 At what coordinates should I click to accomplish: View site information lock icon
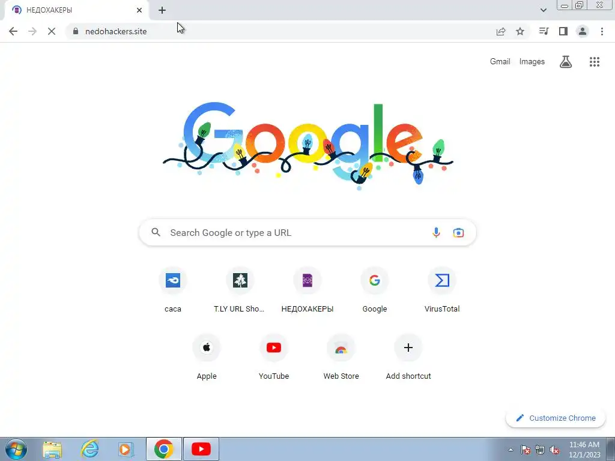(x=76, y=31)
